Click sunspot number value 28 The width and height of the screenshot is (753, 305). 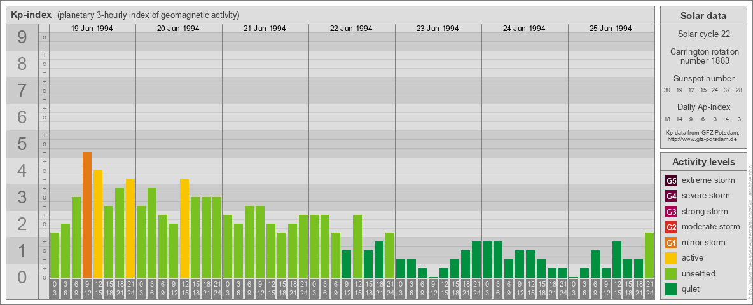point(739,90)
